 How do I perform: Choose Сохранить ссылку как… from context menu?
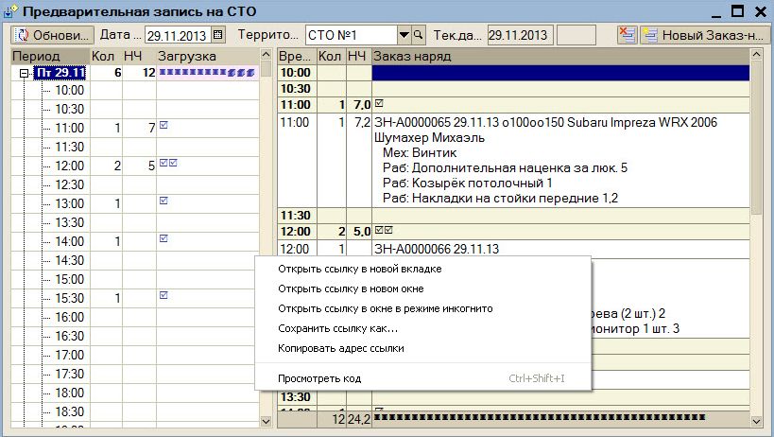point(337,328)
